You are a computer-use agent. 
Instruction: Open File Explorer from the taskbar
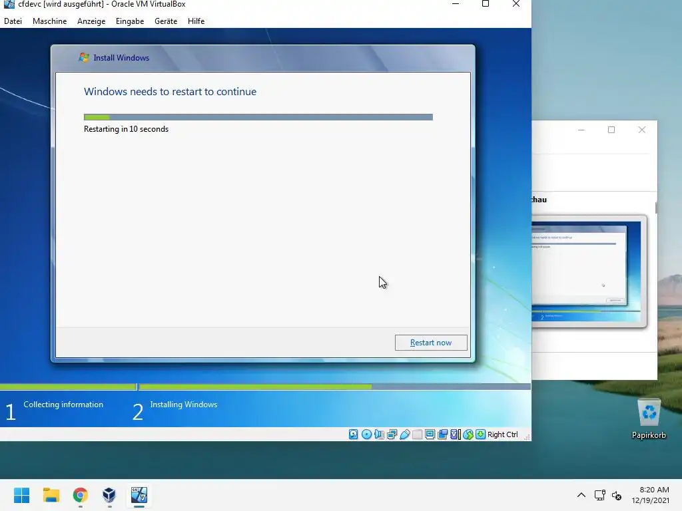coord(51,495)
